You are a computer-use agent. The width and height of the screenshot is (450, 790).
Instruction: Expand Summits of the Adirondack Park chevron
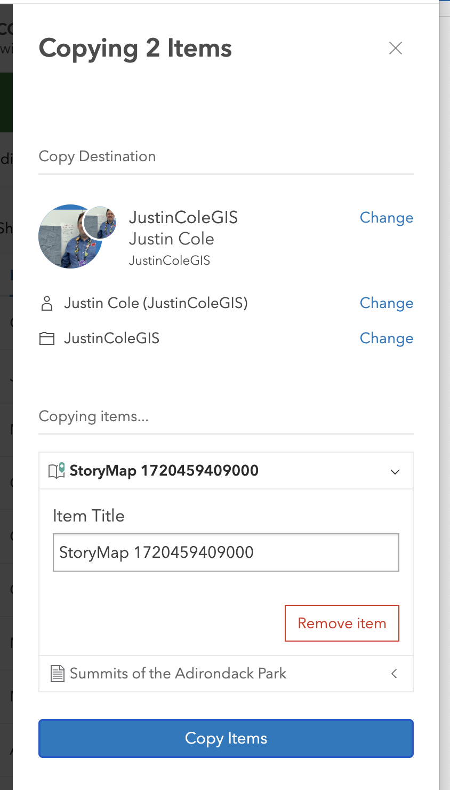coord(394,674)
